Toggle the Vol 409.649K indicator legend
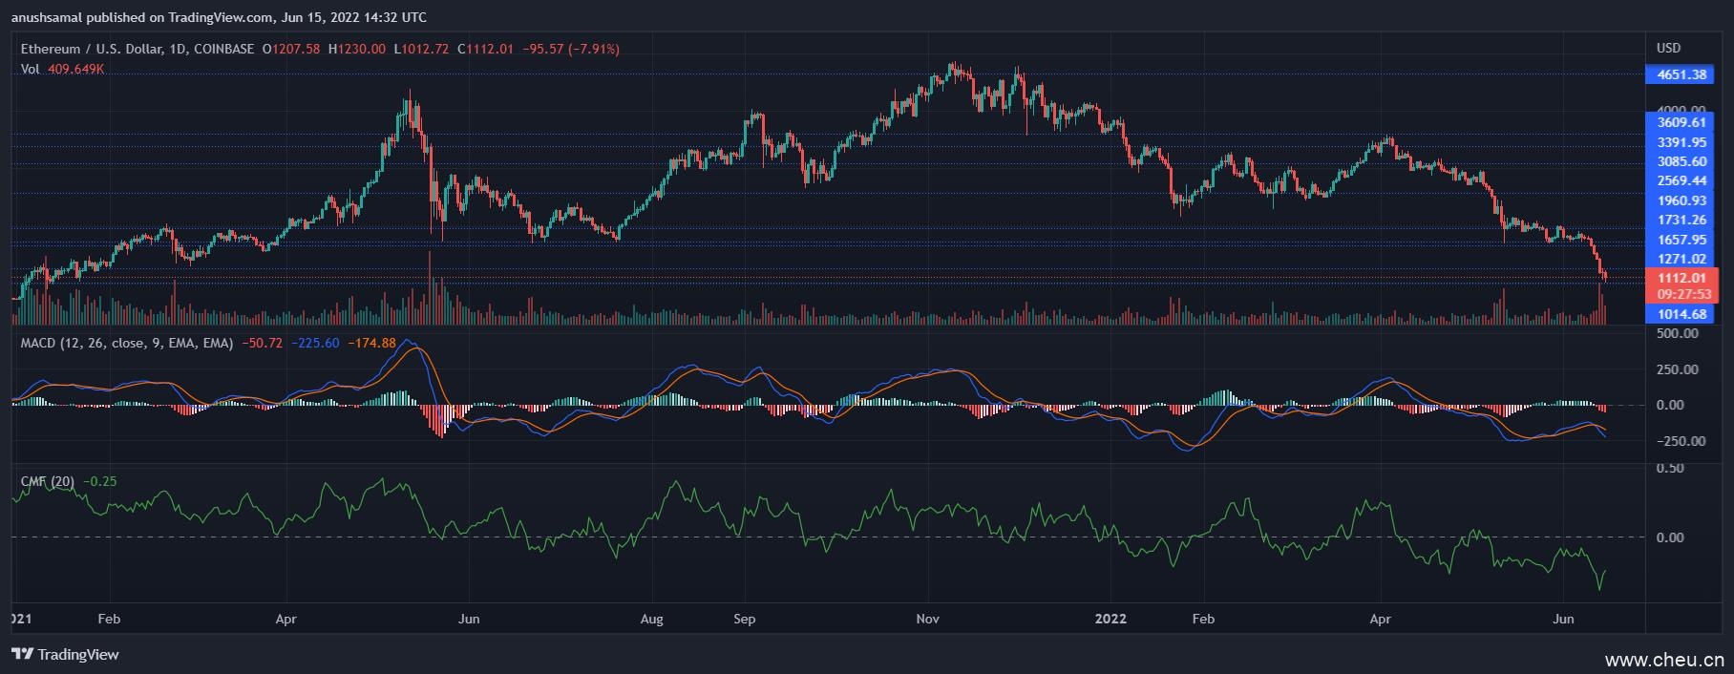Screen dimensions: 1734x674 point(62,69)
